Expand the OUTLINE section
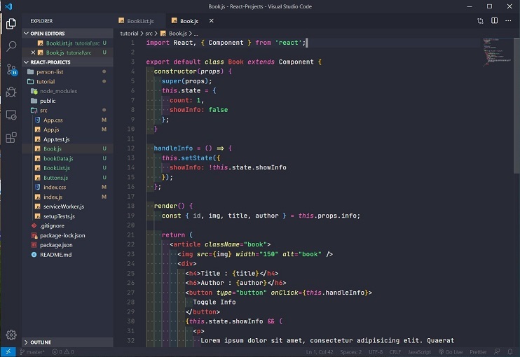Image resolution: width=520 pixels, height=357 pixels. click(x=40, y=342)
